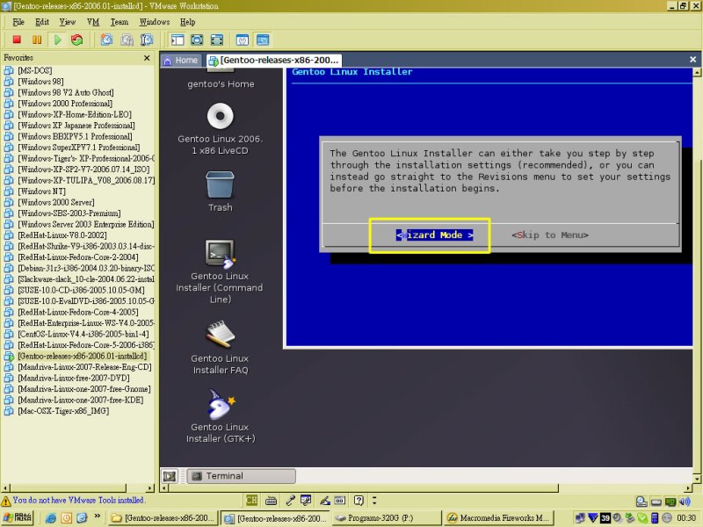
Task: Open the Help menu
Action: tap(187, 22)
